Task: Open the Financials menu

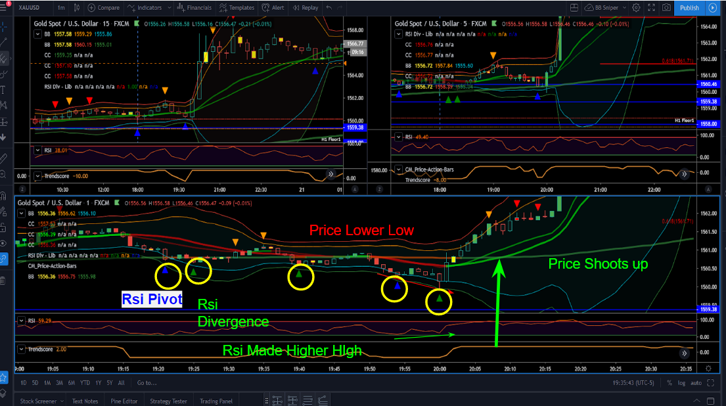Action: point(194,7)
